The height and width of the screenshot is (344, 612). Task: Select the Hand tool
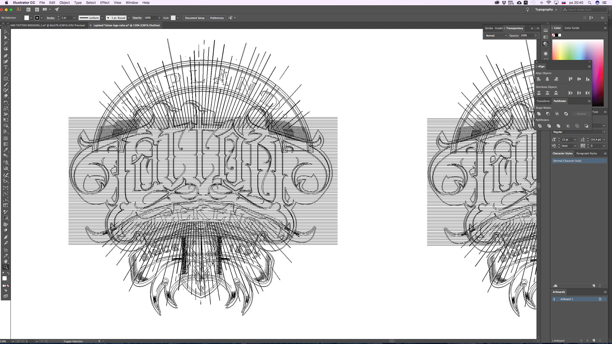[x=6, y=261]
